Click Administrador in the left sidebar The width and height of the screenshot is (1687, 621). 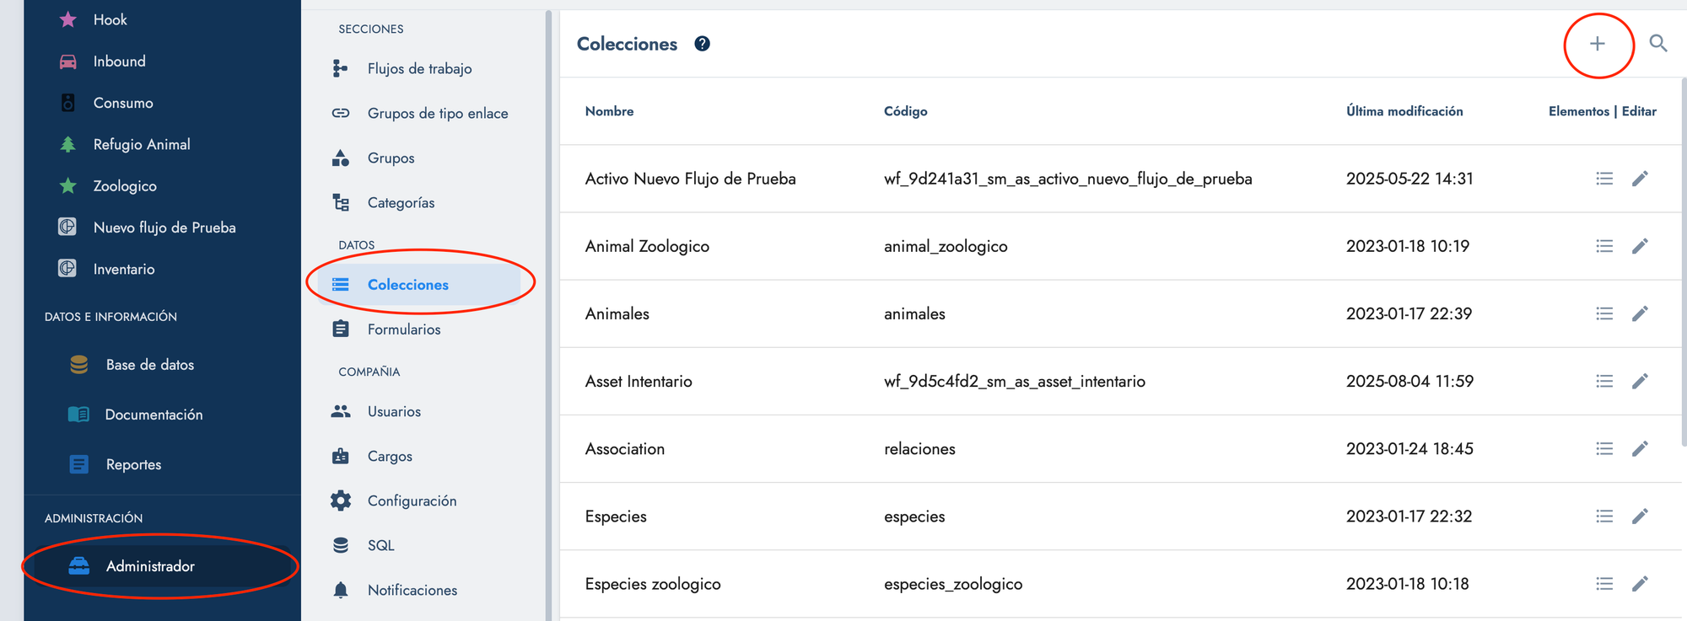click(x=150, y=566)
